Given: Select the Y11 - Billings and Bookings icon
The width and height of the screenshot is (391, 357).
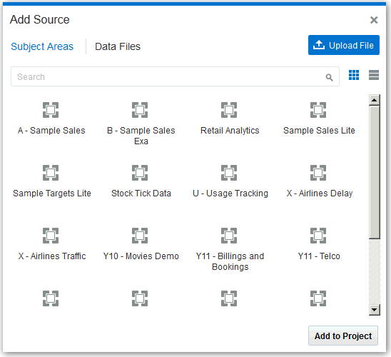Looking at the screenshot, I should pos(229,236).
